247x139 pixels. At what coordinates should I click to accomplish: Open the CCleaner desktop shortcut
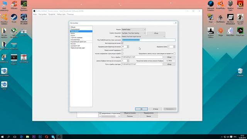pyautogui.click(x=14, y=5)
